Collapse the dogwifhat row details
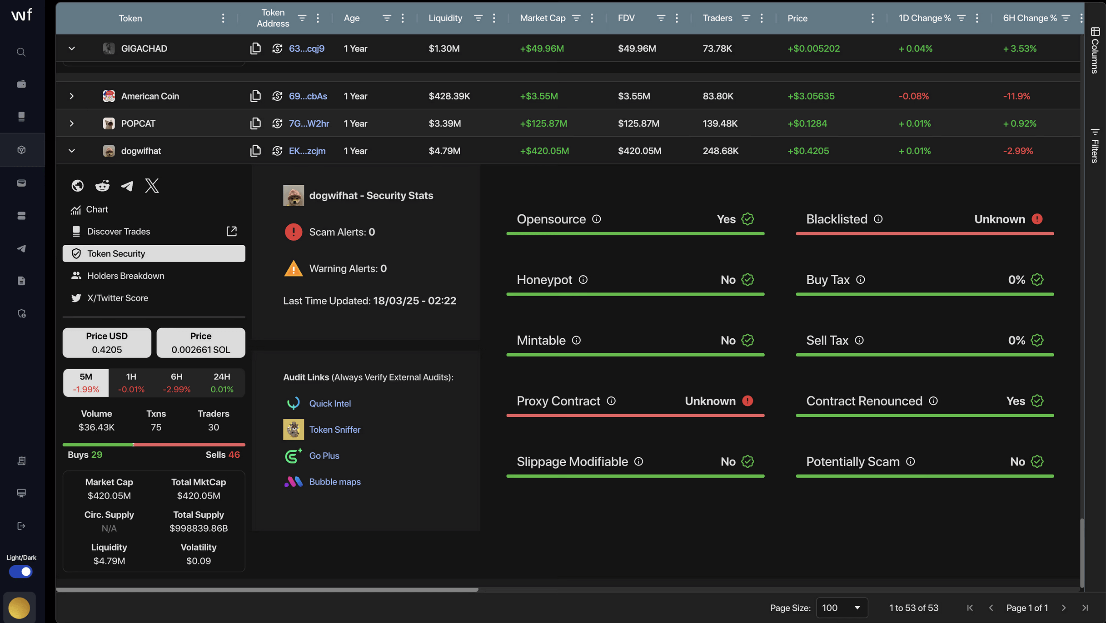The height and width of the screenshot is (623, 1106). click(x=71, y=151)
